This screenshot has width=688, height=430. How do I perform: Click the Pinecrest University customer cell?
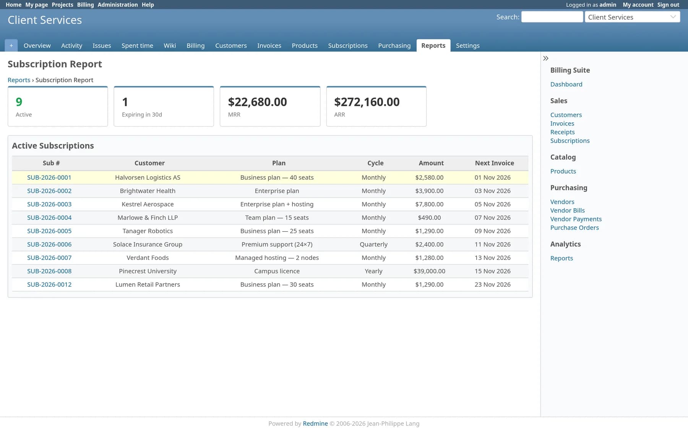(x=148, y=271)
